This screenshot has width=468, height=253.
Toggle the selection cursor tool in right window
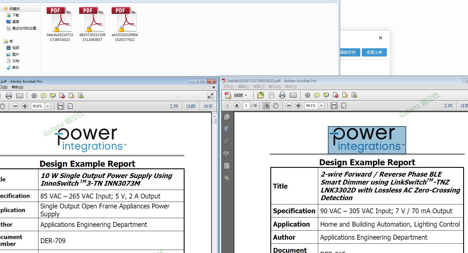point(266,106)
